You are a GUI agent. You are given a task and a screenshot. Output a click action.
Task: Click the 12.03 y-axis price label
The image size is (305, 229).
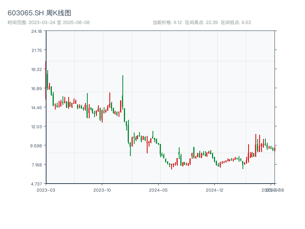(x=37, y=127)
